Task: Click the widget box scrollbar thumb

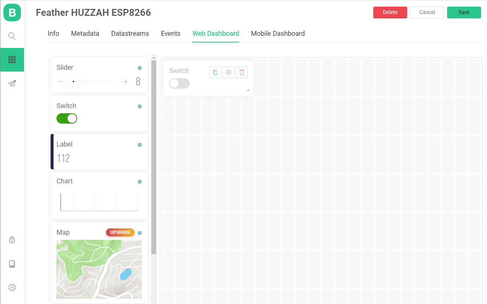Action: click(x=154, y=157)
